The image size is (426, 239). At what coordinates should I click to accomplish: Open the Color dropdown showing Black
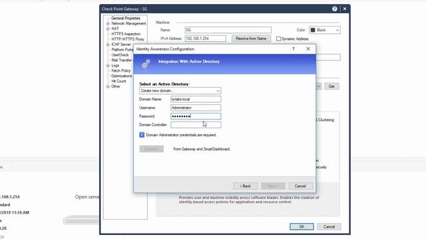[325, 30]
